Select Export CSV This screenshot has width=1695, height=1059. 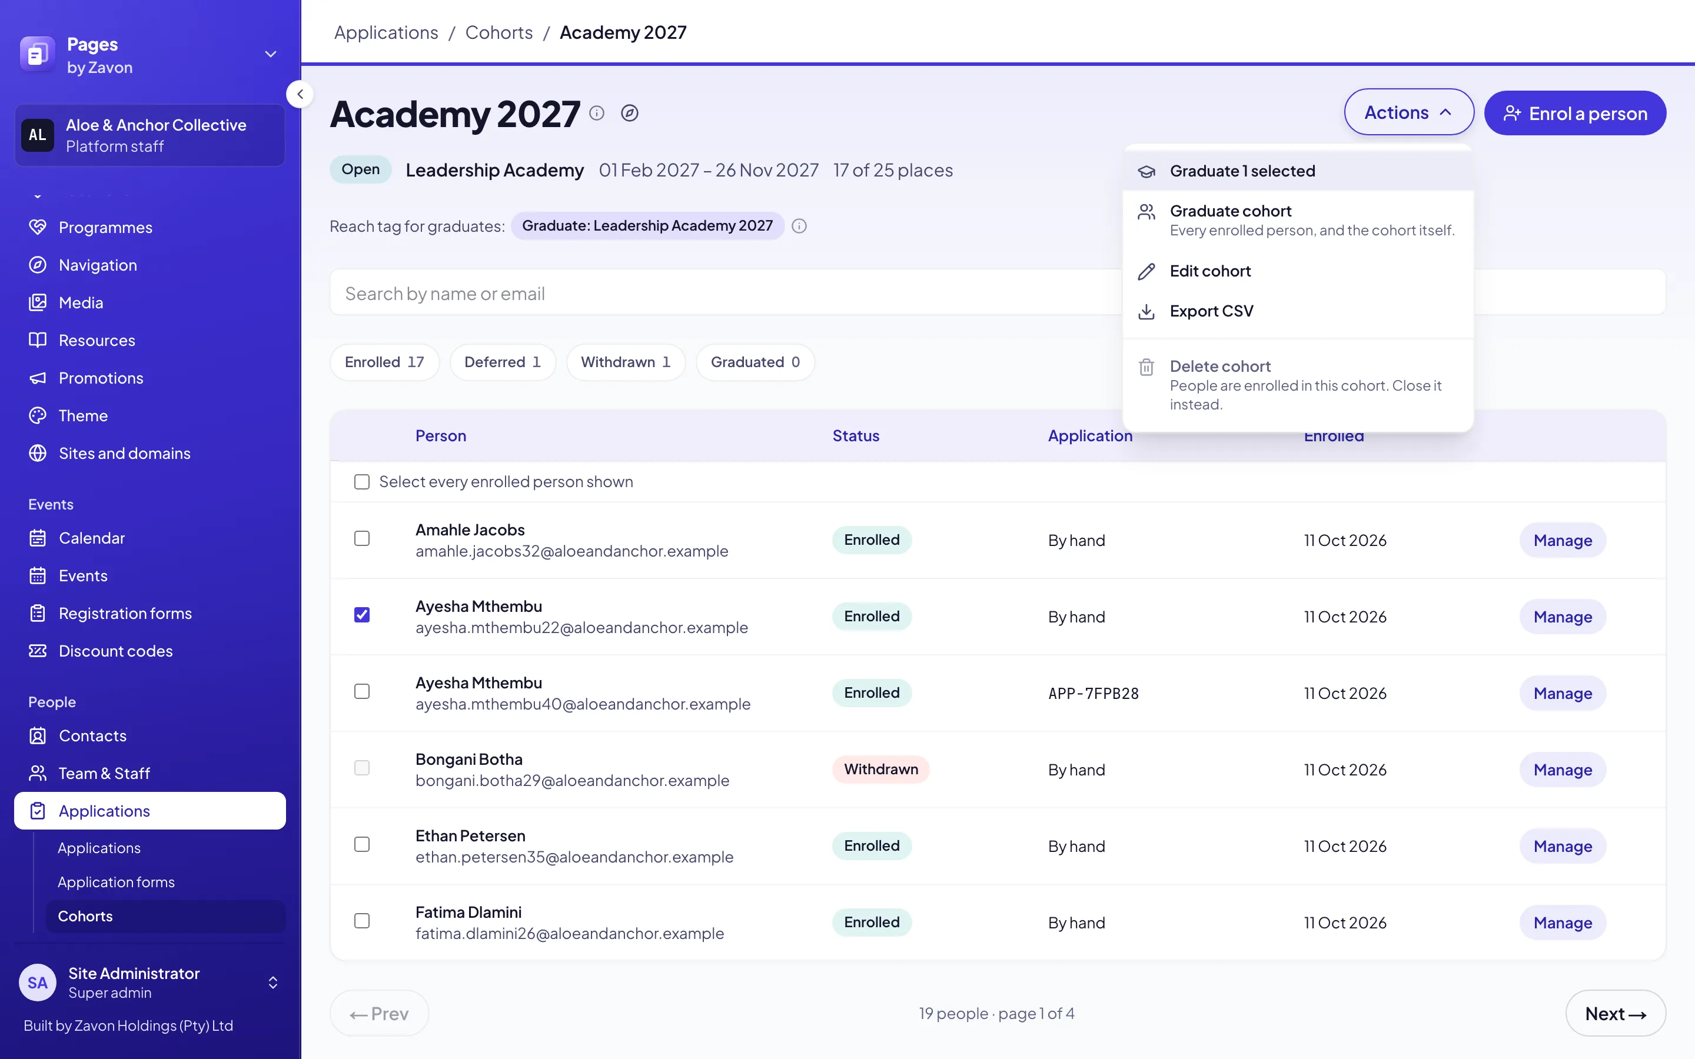(x=1298, y=311)
